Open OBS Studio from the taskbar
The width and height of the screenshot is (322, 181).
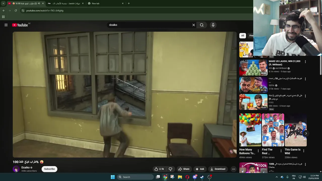point(209,177)
